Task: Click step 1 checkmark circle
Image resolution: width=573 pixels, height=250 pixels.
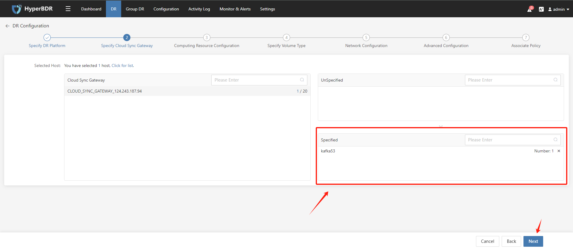Action: click(47, 37)
